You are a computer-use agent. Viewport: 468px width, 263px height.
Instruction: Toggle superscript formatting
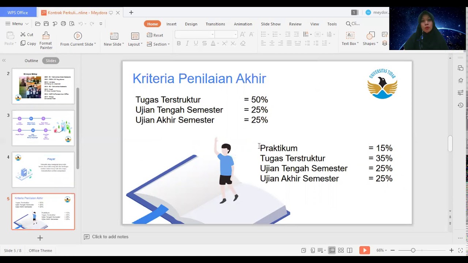(224, 43)
